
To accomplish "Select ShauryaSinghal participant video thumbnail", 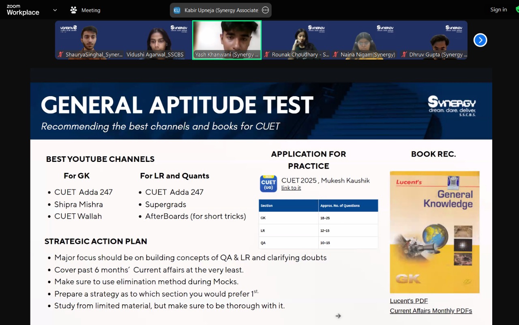I will (x=90, y=40).
